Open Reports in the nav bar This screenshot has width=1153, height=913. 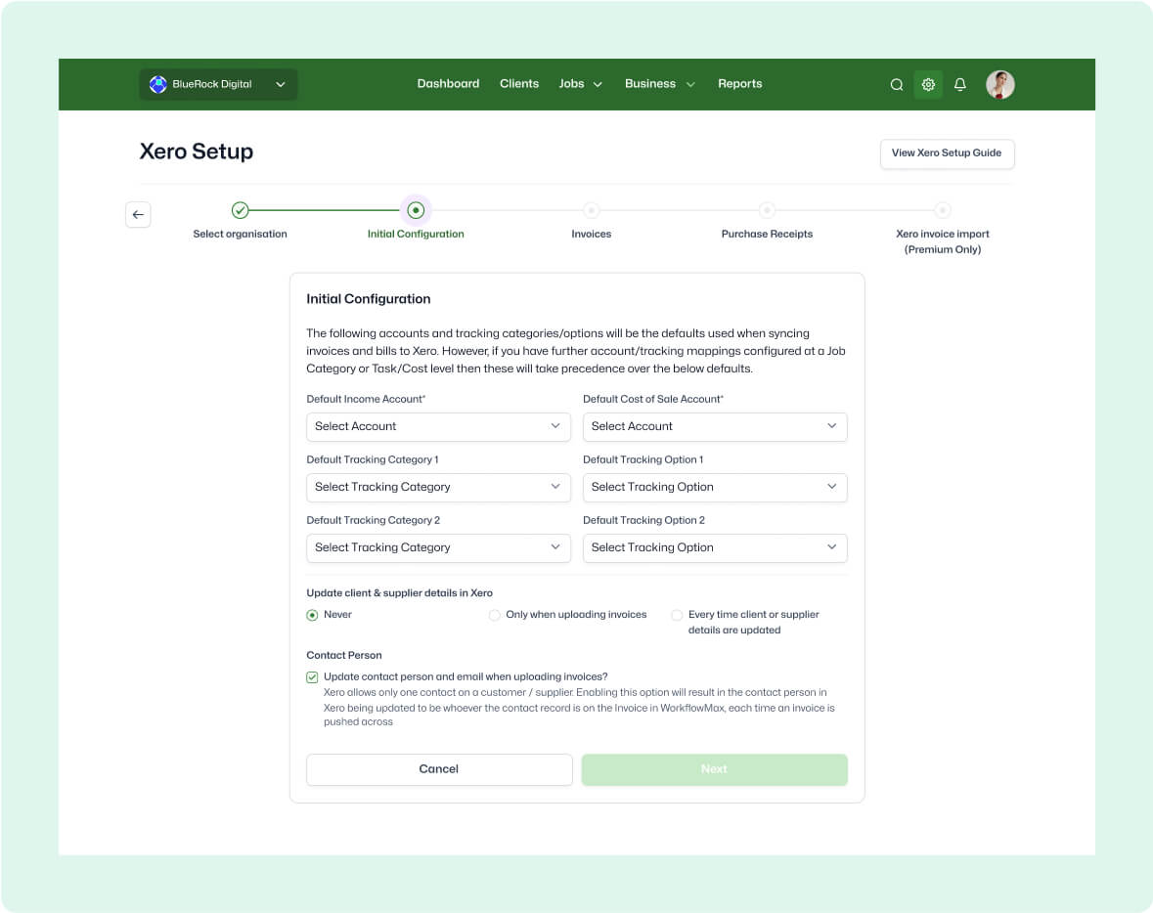tap(739, 84)
